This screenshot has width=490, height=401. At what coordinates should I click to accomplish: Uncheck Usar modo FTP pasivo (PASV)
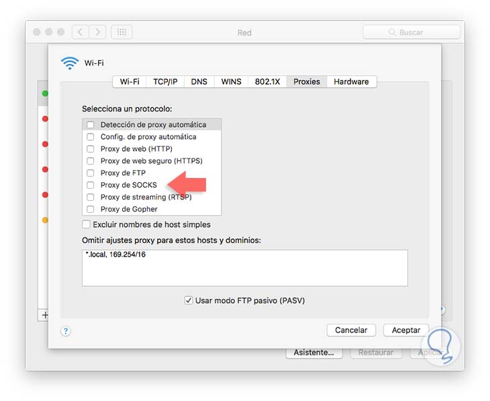tap(188, 301)
